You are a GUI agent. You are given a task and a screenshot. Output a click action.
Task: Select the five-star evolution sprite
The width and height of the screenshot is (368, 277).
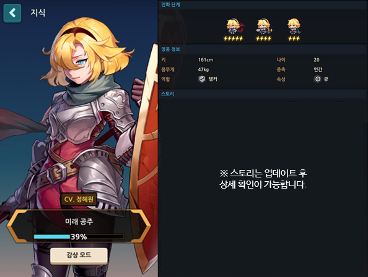(x=235, y=26)
